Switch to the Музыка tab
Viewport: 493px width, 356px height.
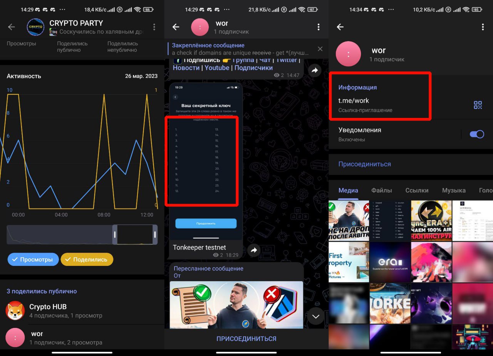click(454, 190)
